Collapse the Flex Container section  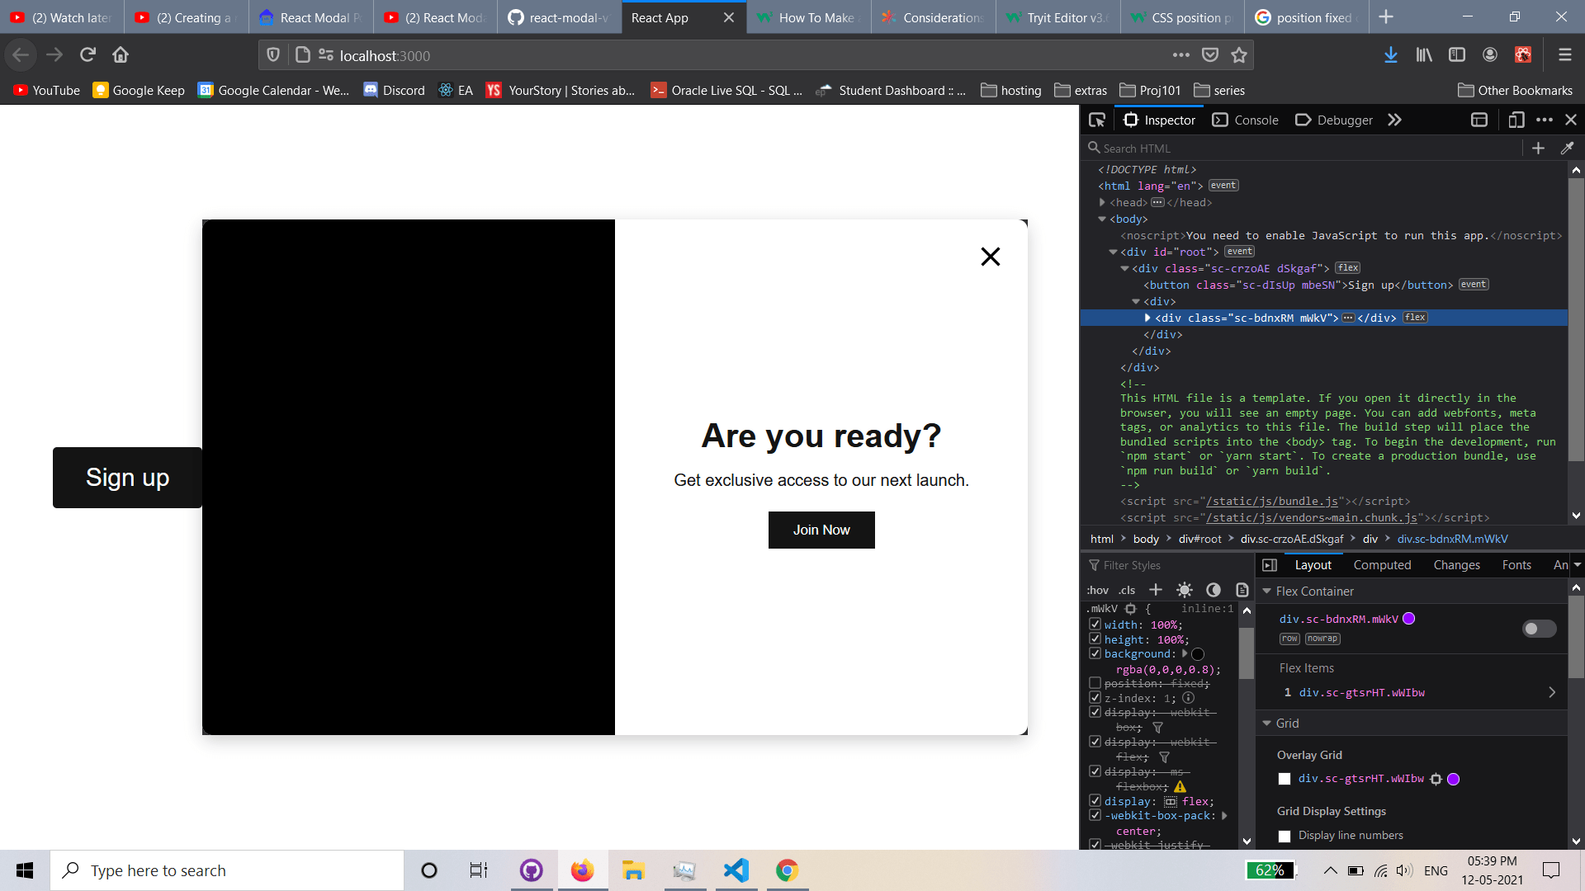click(1267, 592)
